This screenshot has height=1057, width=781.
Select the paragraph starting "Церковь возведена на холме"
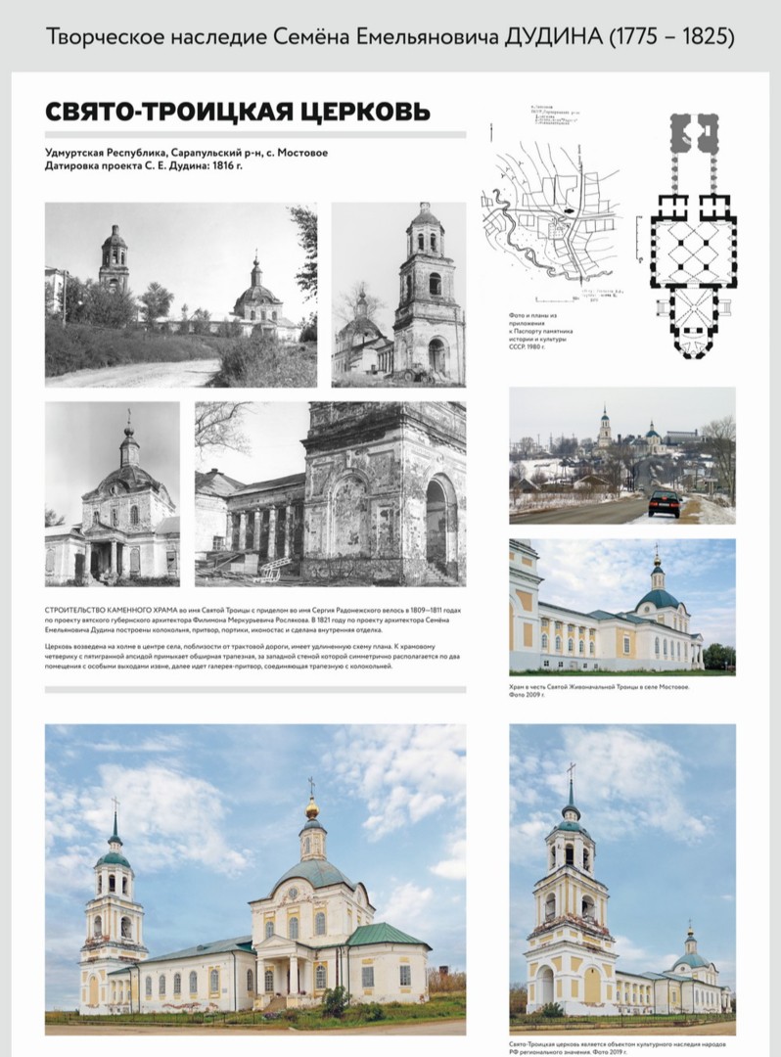coord(254,657)
